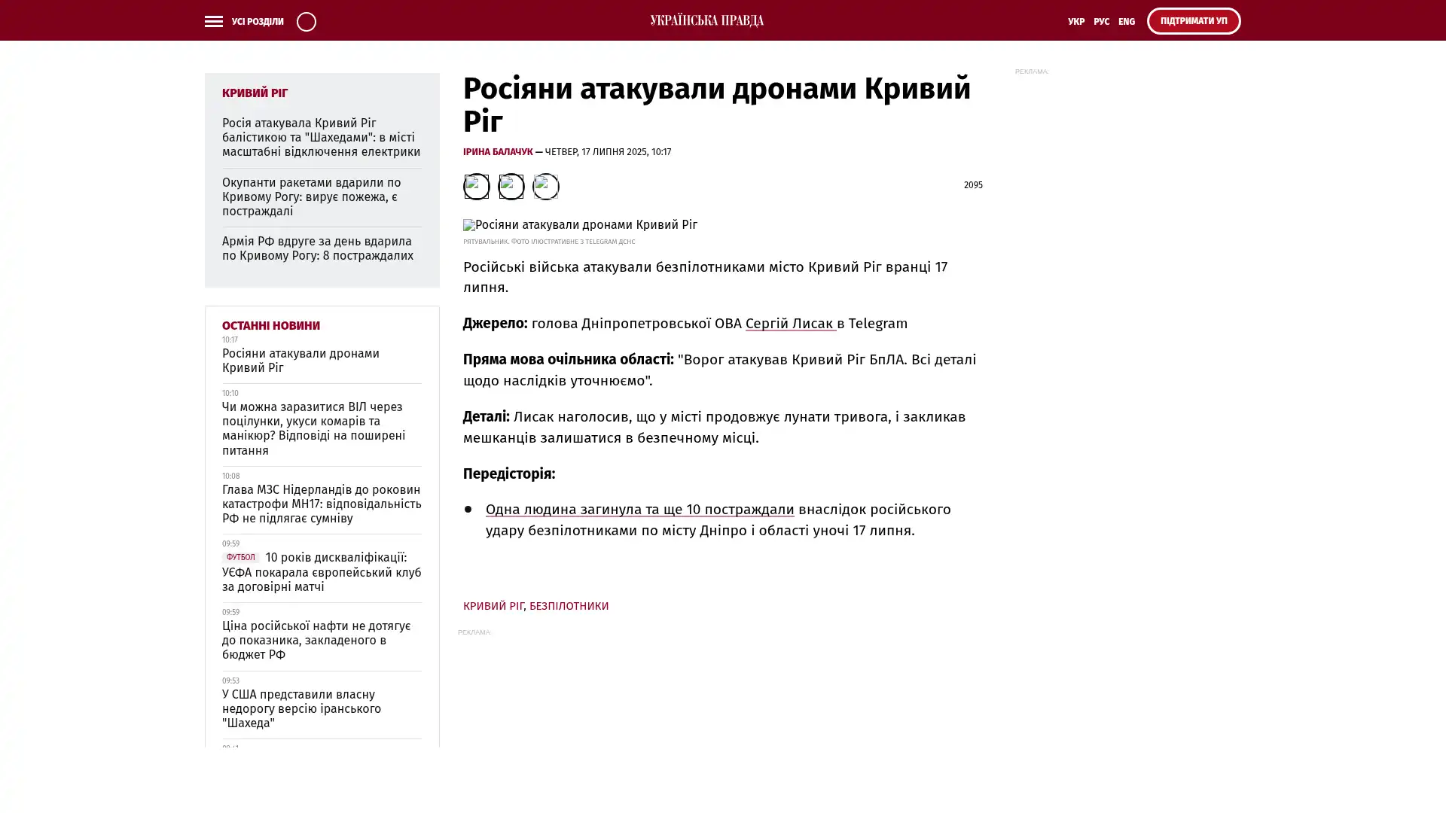Image resolution: width=1446 pixels, height=813 pixels.
Task: Click the БЕЗПІЛОТНИКИ tag
Action: [x=569, y=606]
